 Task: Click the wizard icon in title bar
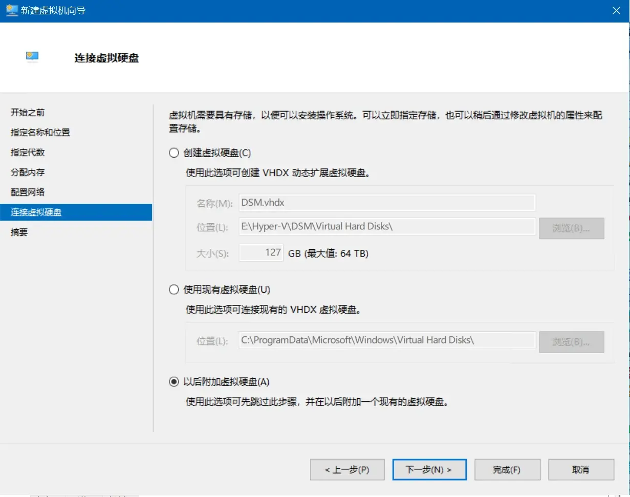(12, 11)
